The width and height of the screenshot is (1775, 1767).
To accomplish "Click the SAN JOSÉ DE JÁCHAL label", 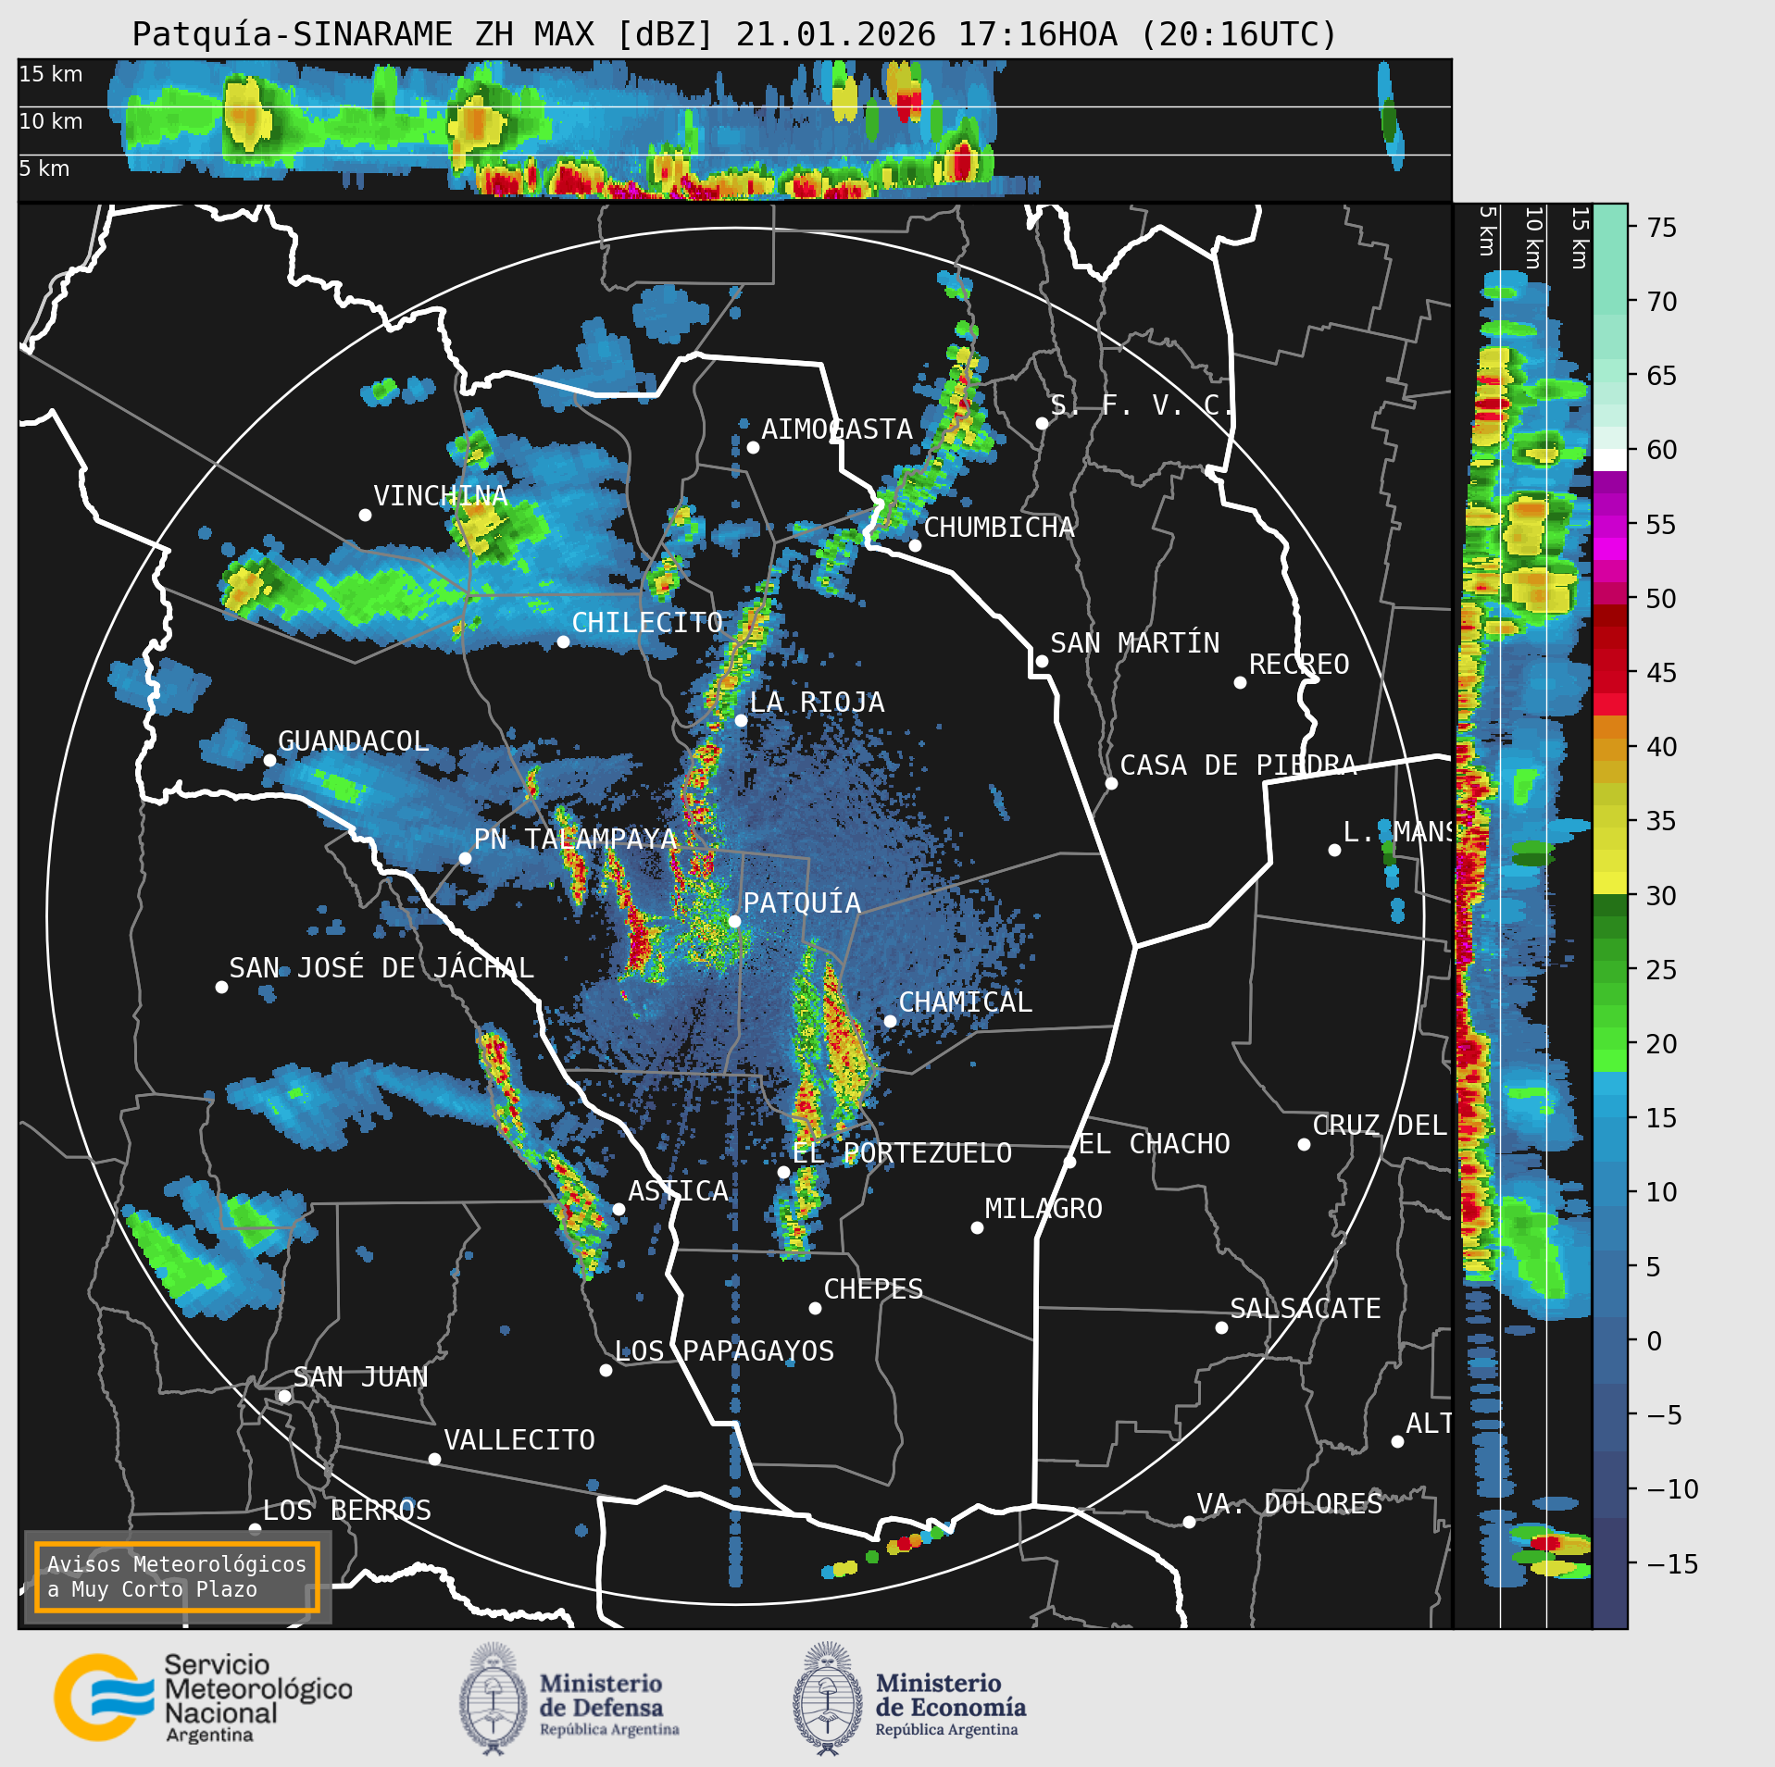I will 381,968.
